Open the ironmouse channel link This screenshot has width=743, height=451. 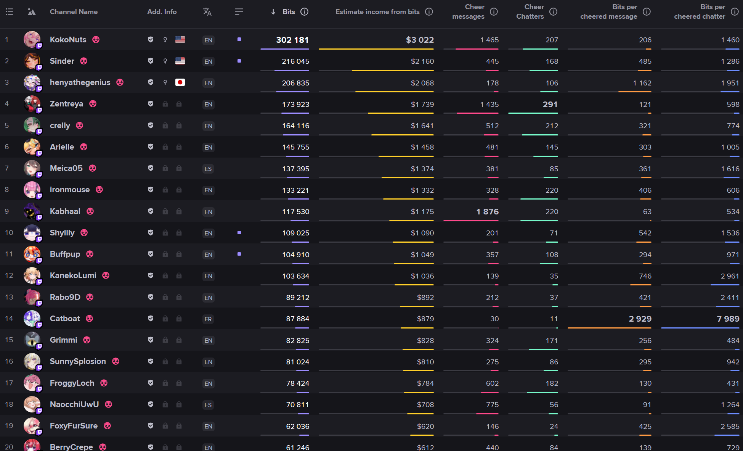(x=70, y=190)
